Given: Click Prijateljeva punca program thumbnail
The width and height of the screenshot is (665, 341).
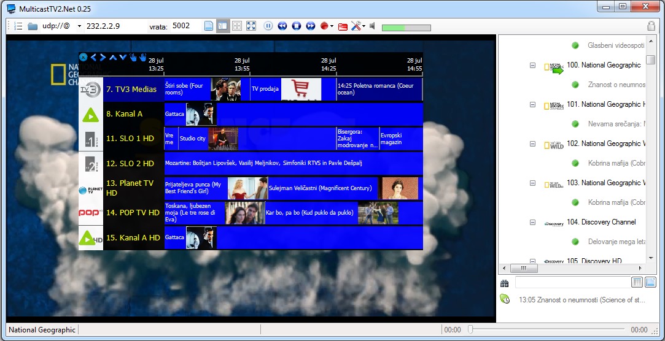Looking at the screenshot, I should [x=247, y=188].
